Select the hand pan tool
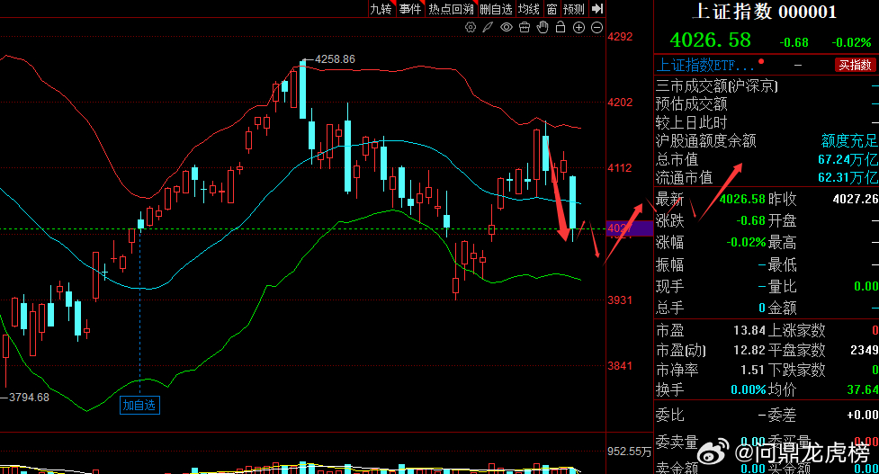 pos(543,27)
